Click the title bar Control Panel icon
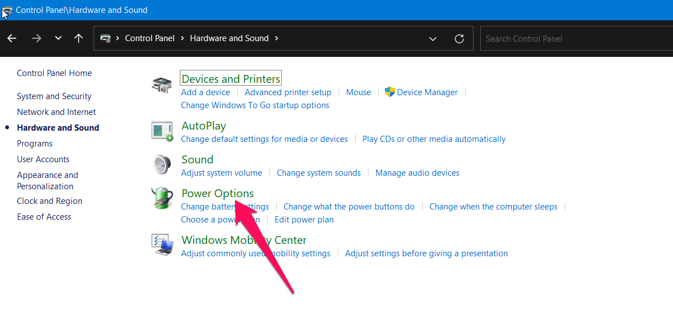Screen dimensions: 673x334 point(7,10)
